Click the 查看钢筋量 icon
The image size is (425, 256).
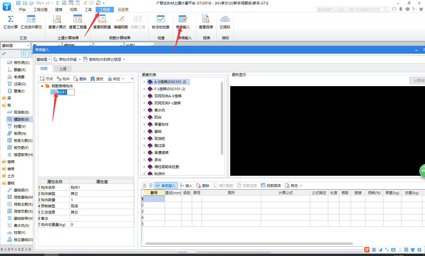coord(102,19)
